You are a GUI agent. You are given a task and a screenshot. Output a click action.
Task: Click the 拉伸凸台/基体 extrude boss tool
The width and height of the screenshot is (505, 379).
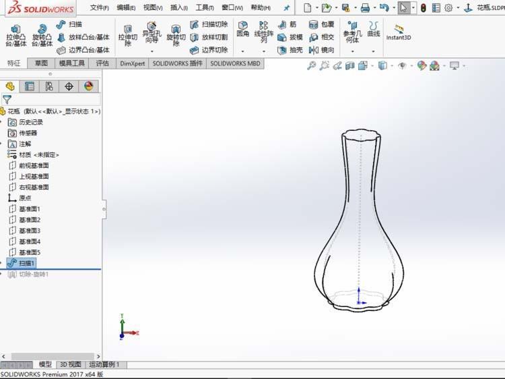click(15, 36)
